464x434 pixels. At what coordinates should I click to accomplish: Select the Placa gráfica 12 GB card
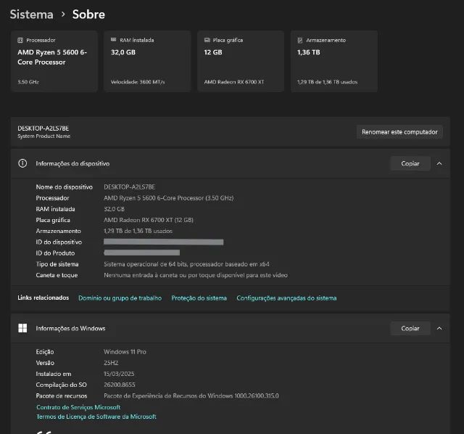pyautogui.click(x=241, y=61)
